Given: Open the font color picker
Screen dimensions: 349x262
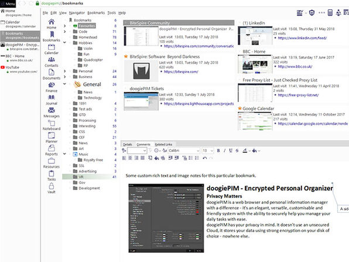Looking at the screenshot, I should 245,151.
